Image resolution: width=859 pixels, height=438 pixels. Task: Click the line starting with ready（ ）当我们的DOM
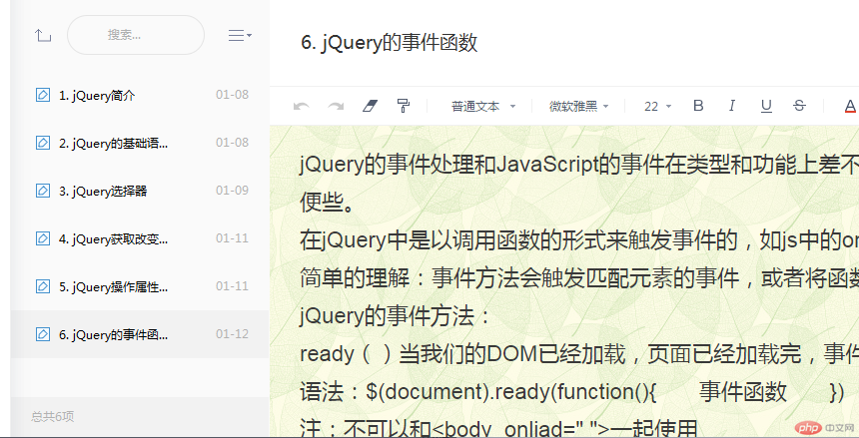pos(579,353)
